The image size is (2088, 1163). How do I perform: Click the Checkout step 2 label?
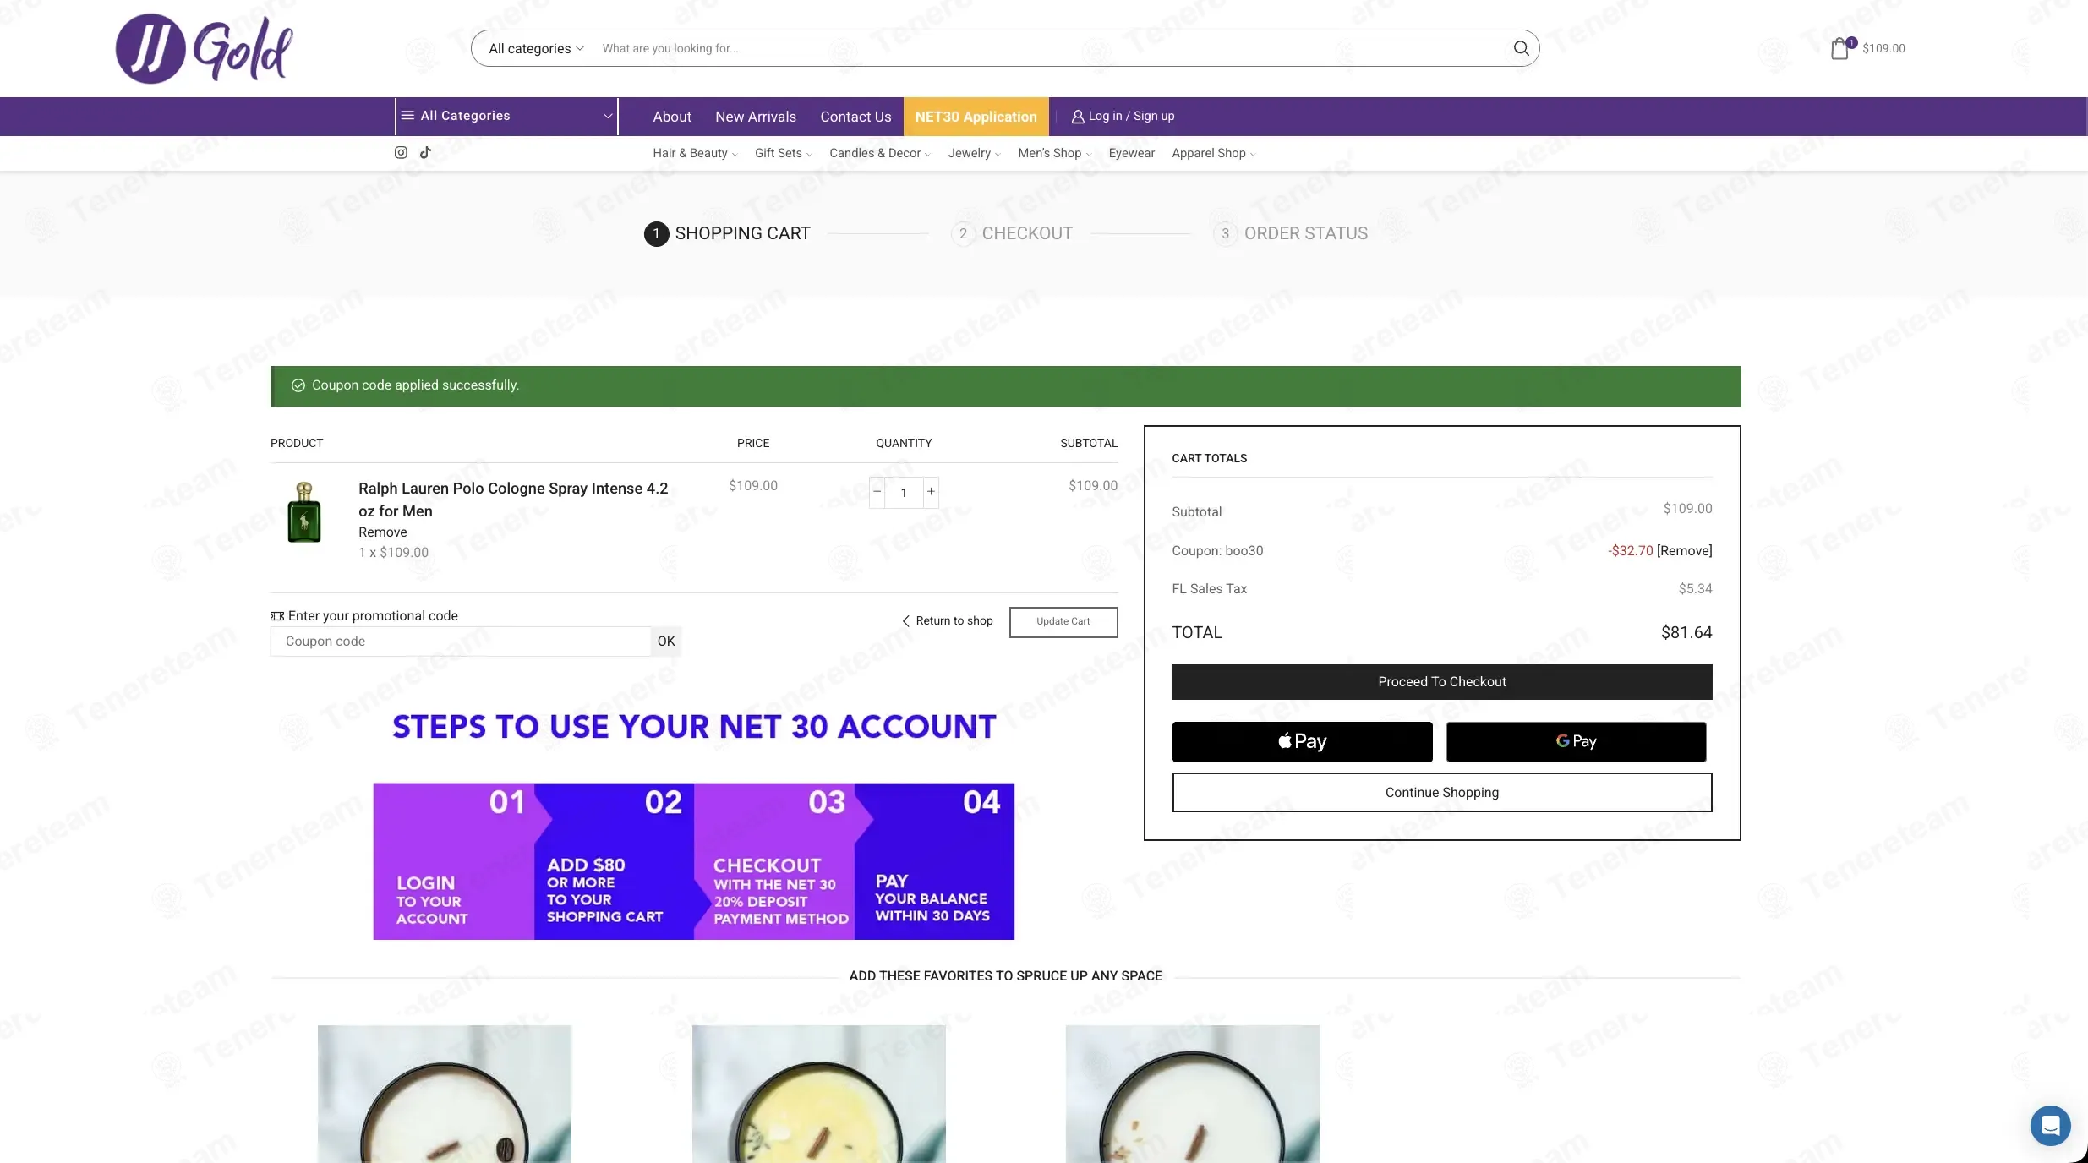tap(1027, 234)
